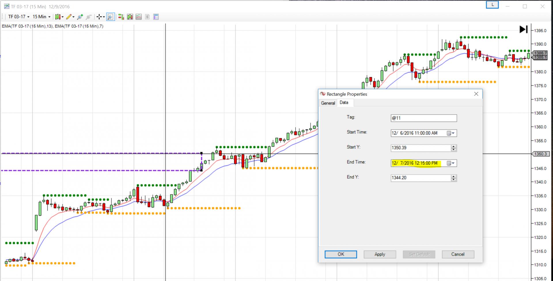Select the pencil drawing tools icon
This screenshot has height=281, width=553.
tap(69, 17)
